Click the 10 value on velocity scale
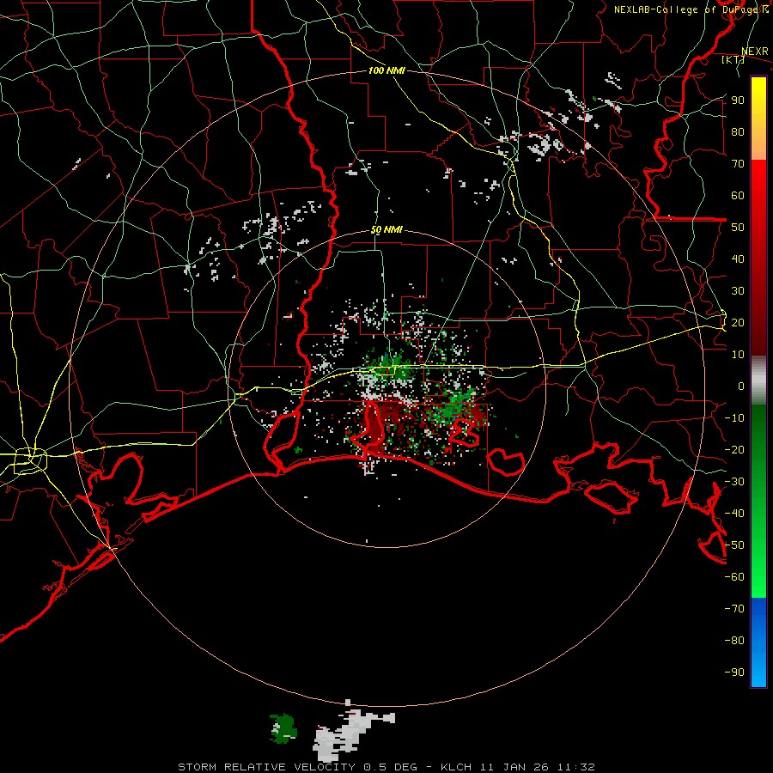This screenshot has width=773, height=773. click(738, 355)
